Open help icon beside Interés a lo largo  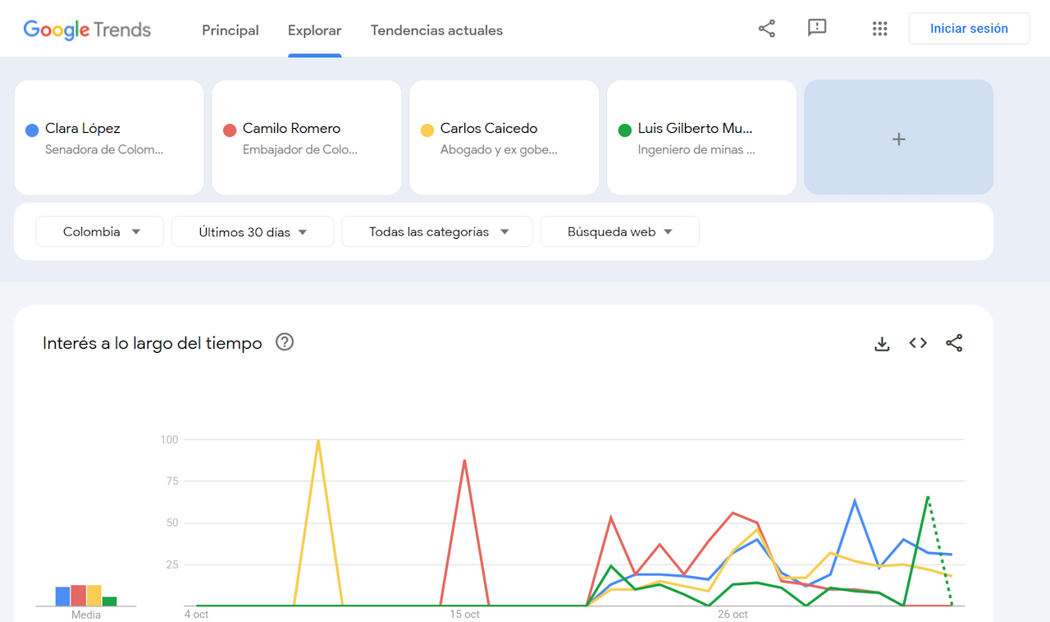(285, 342)
